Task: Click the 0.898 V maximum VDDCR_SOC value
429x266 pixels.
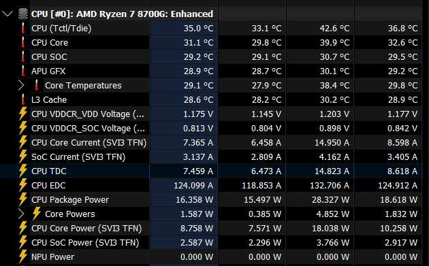Action: 334,128
